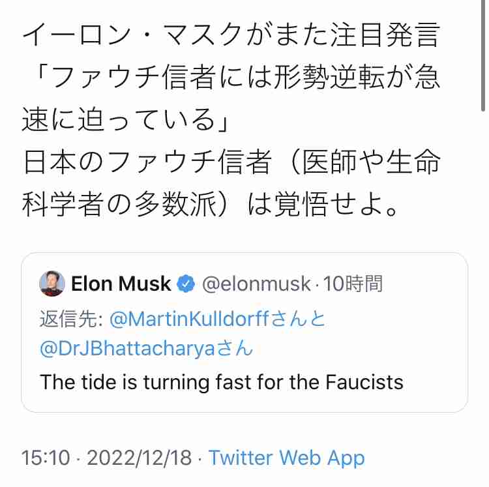Click the 15:10 post time
Image resolution: width=489 pixels, height=487 pixels.
click(46, 458)
